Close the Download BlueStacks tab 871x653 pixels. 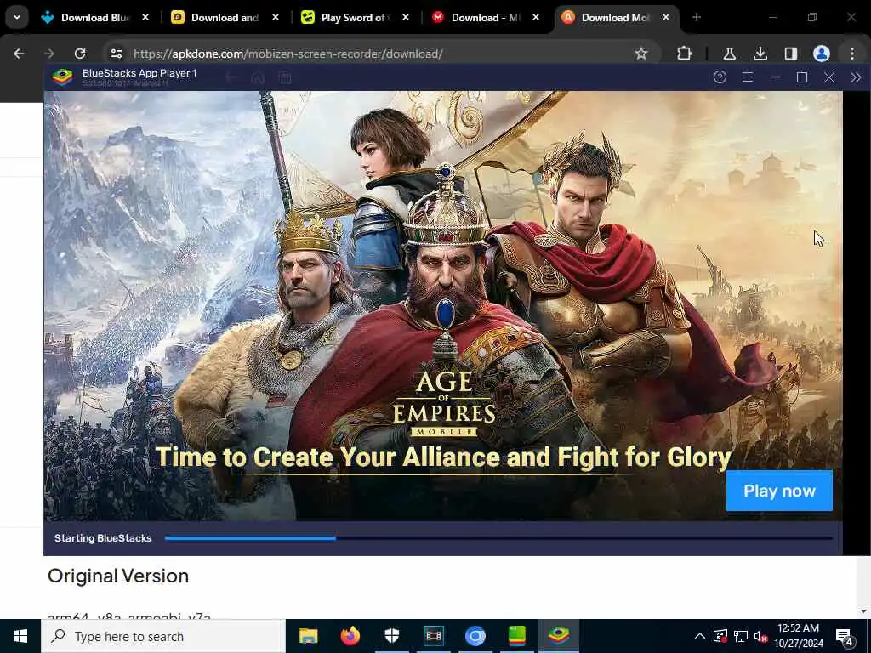[x=145, y=18]
